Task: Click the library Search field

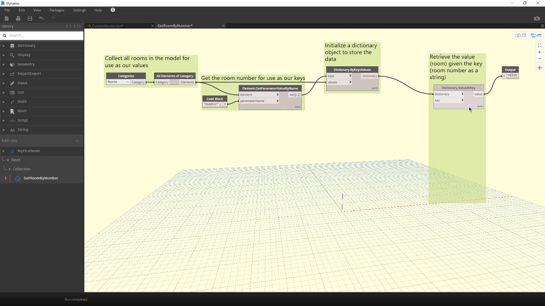Action: click(43, 35)
